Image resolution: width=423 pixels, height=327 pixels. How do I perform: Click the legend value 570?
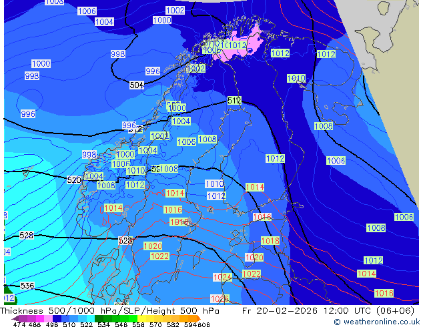click(x=155, y=324)
